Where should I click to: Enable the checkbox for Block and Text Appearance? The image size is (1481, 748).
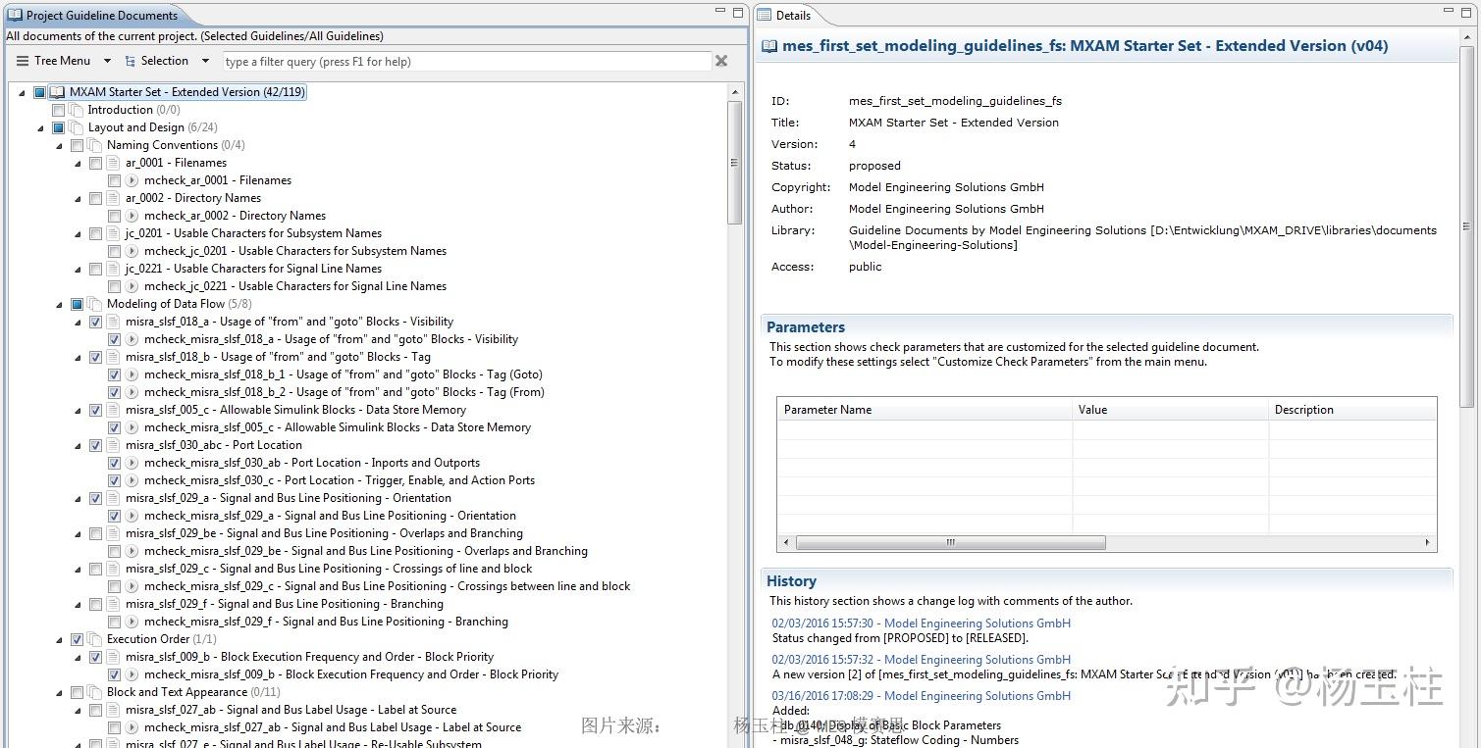click(x=77, y=692)
